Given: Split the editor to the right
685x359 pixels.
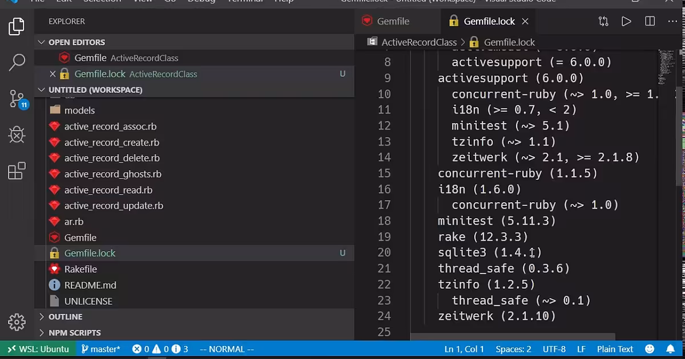Looking at the screenshot, I should click(x=650, y=21).
